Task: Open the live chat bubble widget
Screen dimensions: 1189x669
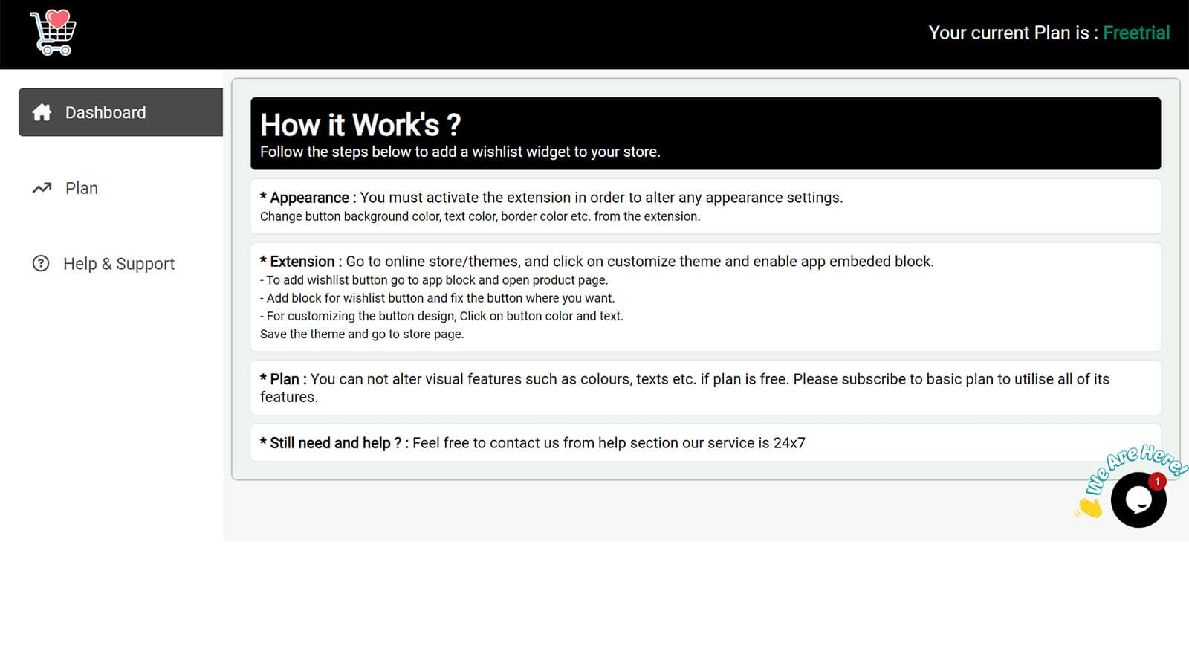Action: (1138, 501)
